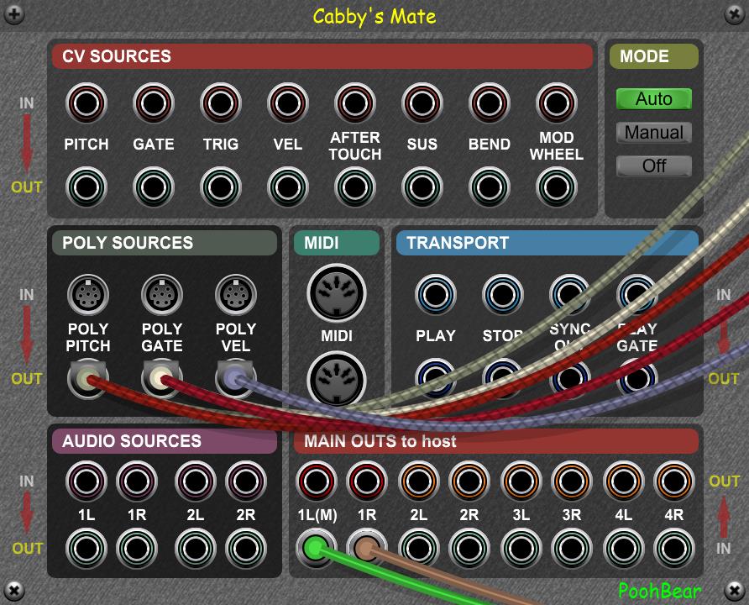The height and width of the screenshot is (605, 749).
Task: Click the POLY VEL output socket with blue cable
Action: point(235,380)
